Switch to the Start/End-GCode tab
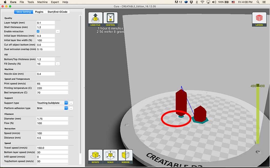 [57, 12]
